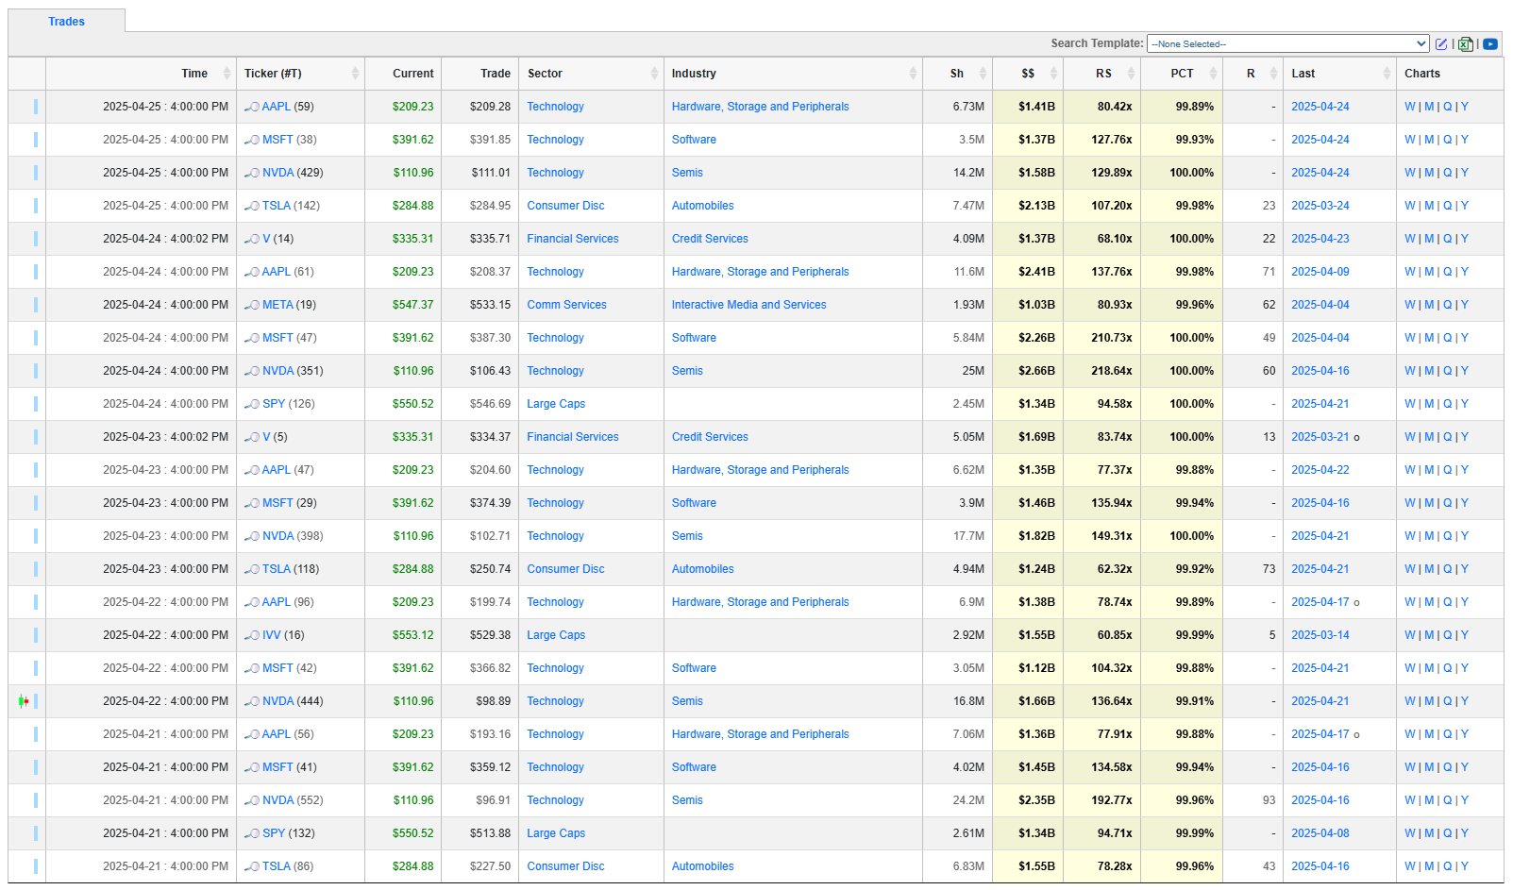Open yearly Y chart for TSLA (86)
The height and width of the screenshot is (890, 1513).
[x=1464, y=866]
